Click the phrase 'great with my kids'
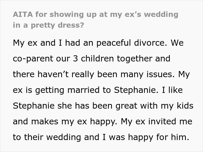The image size is (203, 152). click(x=154, y=106)
